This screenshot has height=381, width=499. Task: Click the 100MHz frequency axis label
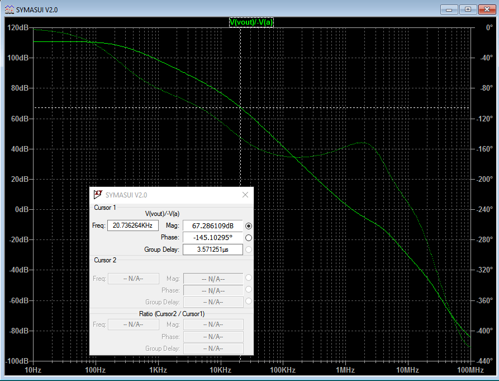471,370
